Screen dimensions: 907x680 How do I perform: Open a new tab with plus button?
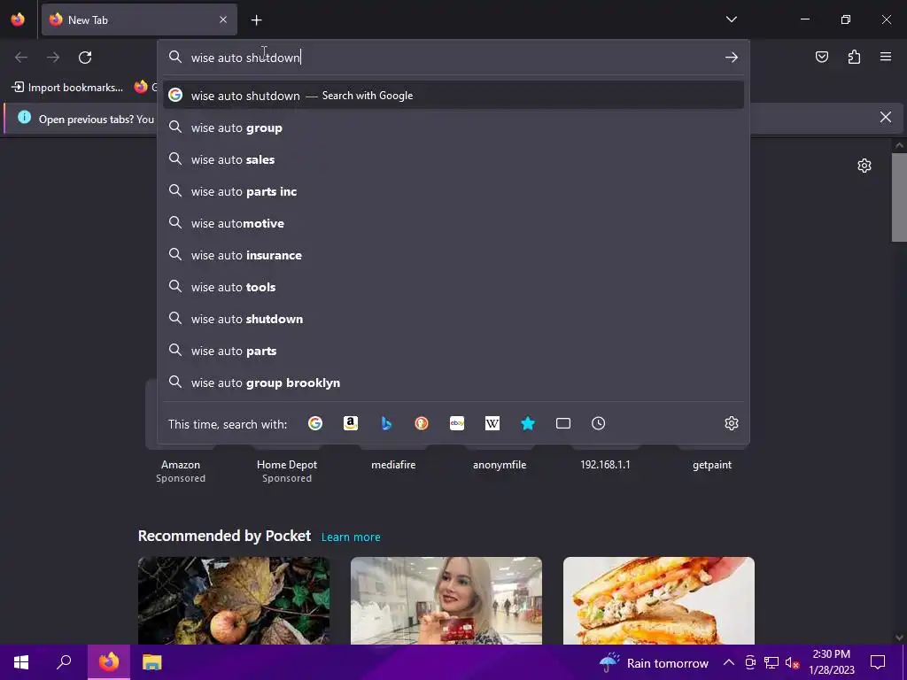(x=256, y=20)
